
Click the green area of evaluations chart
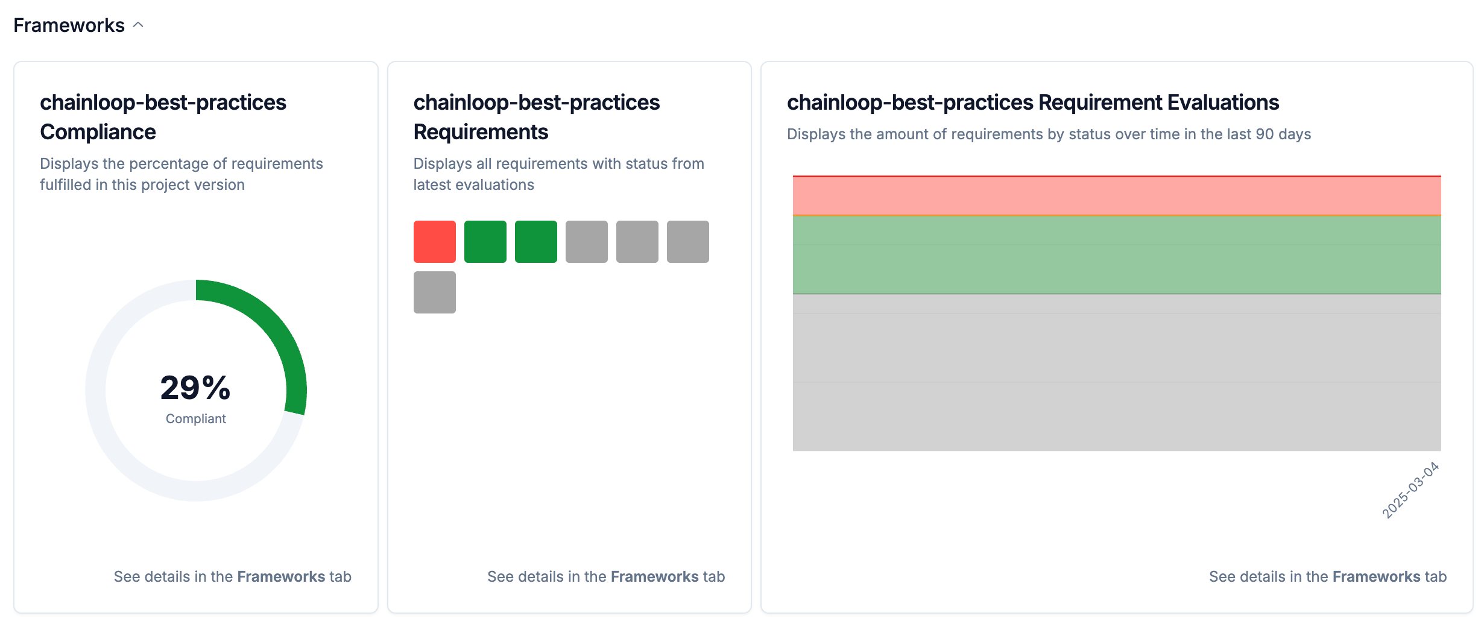(x=1117, y=254)
